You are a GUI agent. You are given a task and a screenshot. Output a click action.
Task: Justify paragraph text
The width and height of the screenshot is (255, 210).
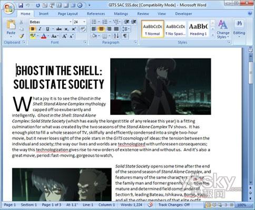pyautogui.click(x=116, y=29)
